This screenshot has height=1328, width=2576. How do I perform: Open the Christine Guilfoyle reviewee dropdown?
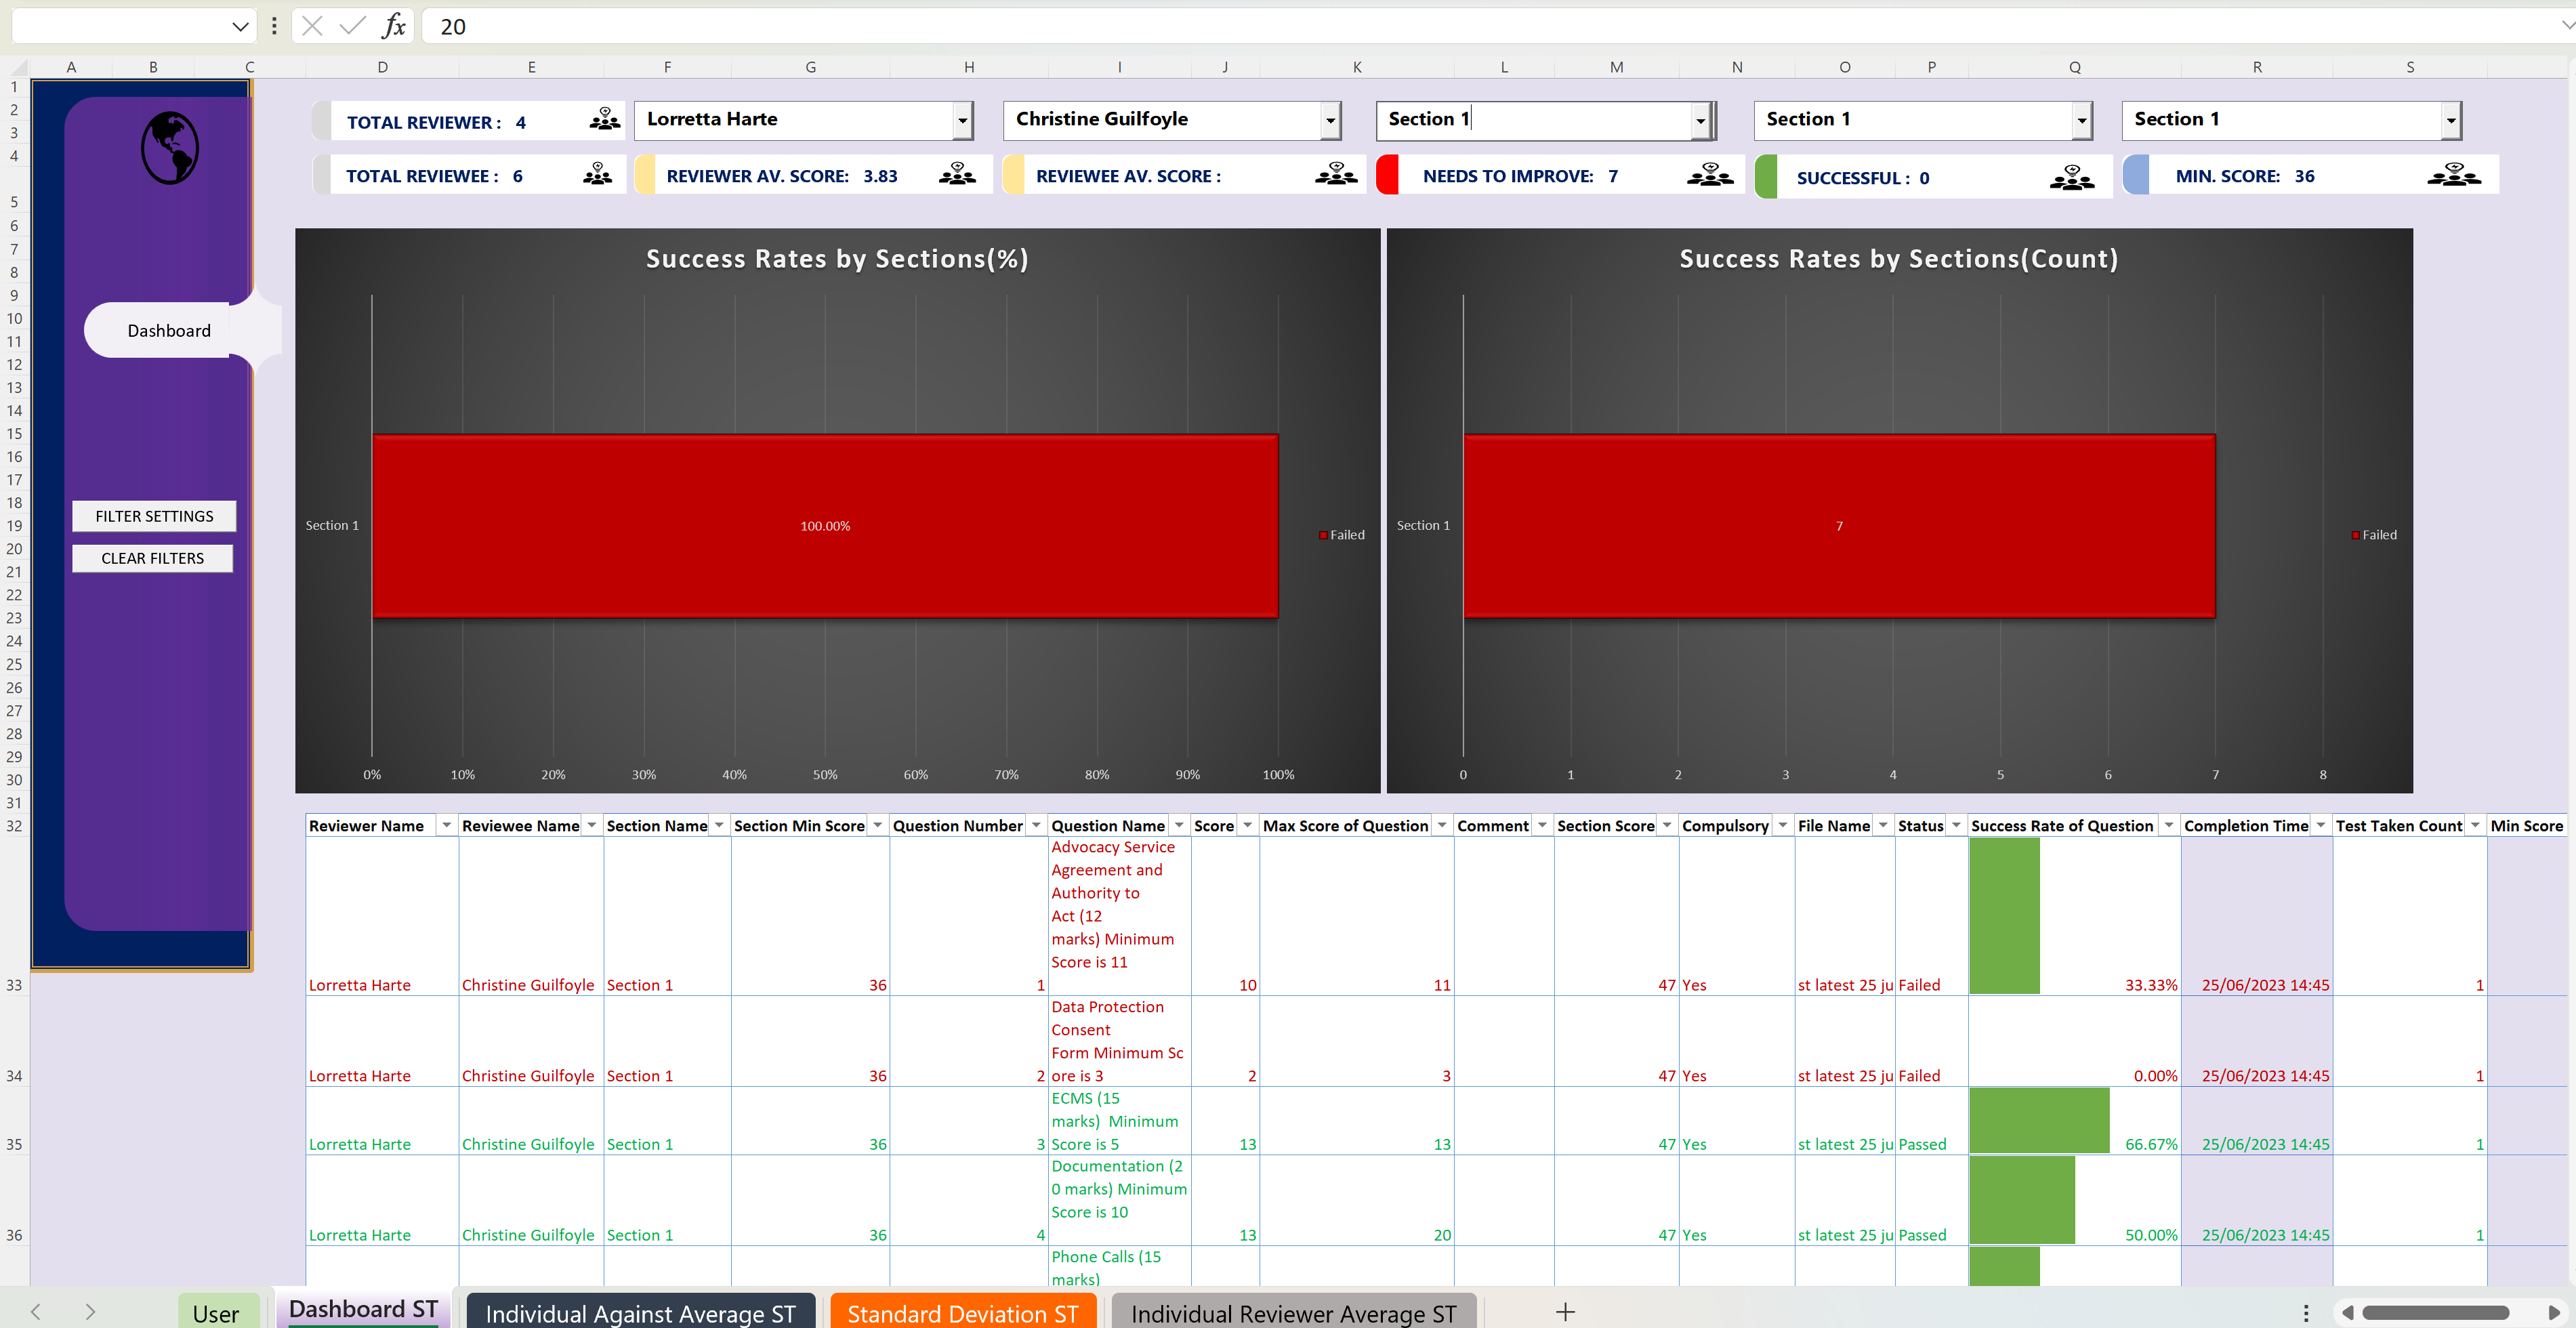pyautogui.click(x=1329, y=121)
